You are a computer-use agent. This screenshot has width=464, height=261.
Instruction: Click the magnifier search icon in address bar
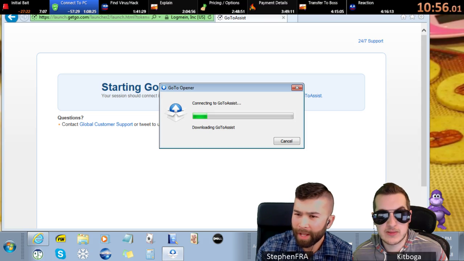154,17
